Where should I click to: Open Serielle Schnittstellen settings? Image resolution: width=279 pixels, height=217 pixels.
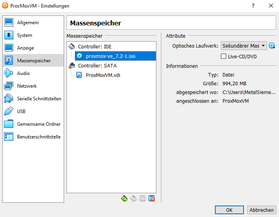(x=33, y=98)
